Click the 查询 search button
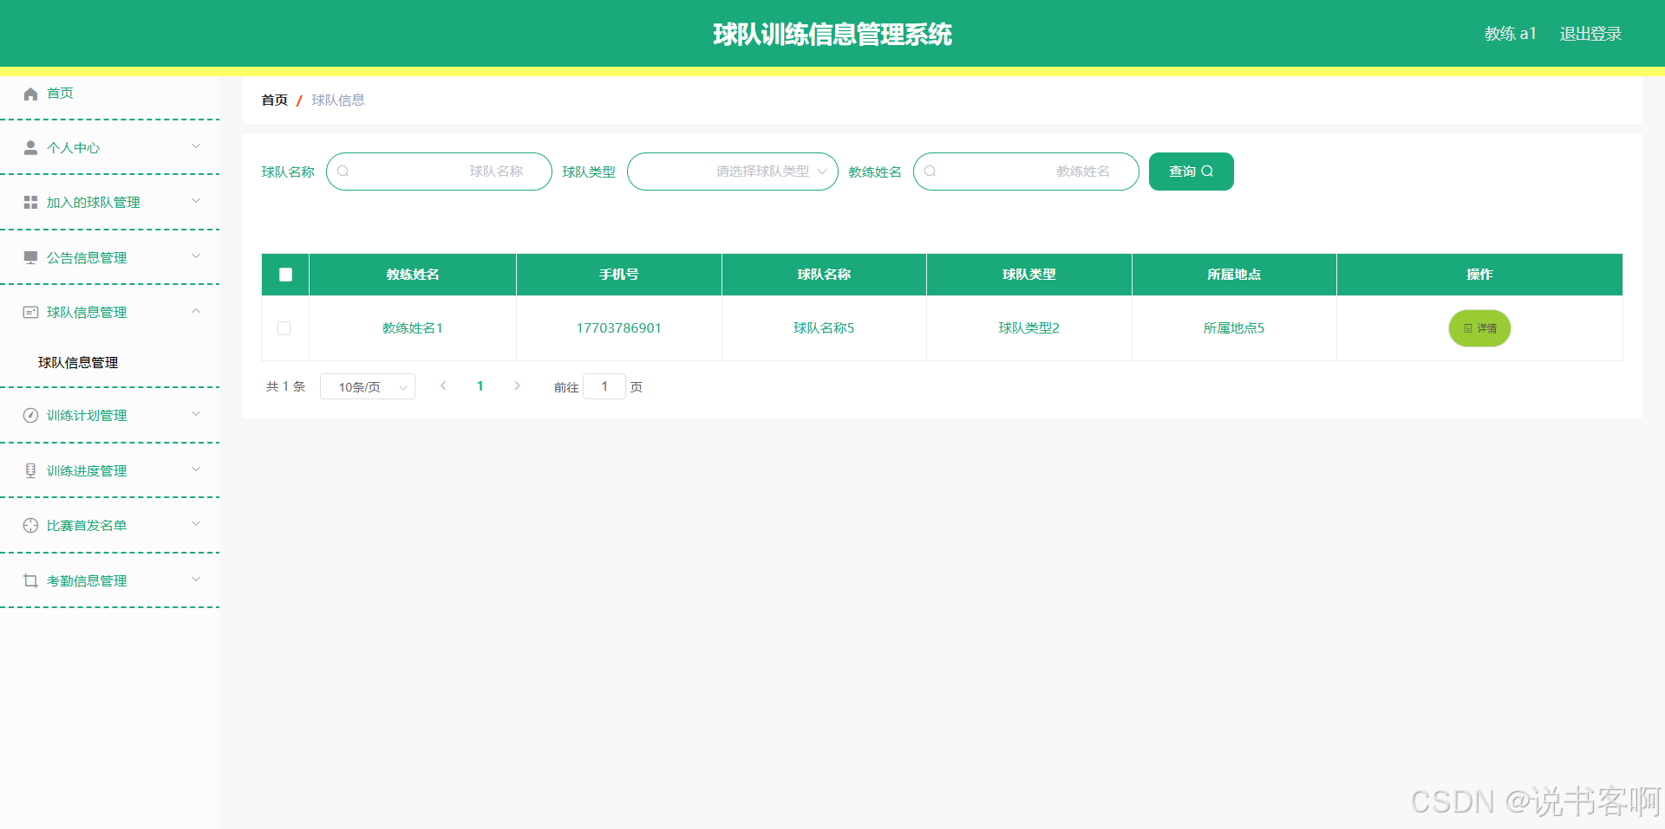The width and height of the screenshot is (1665, 829). coord(1192,172)
